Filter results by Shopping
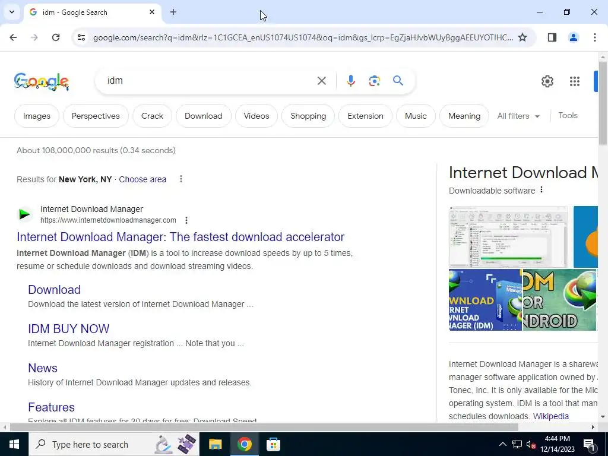Viewport: 608px width, 456px height. (308, 116)
